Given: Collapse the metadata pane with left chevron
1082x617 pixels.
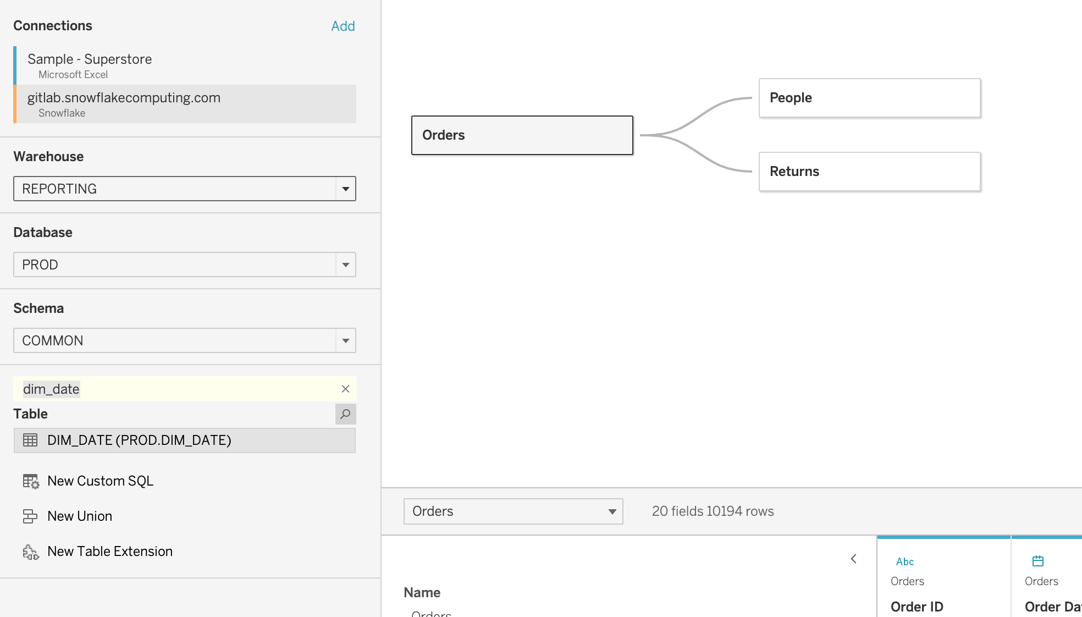Looking at the screenshot, I should point(854,559).
